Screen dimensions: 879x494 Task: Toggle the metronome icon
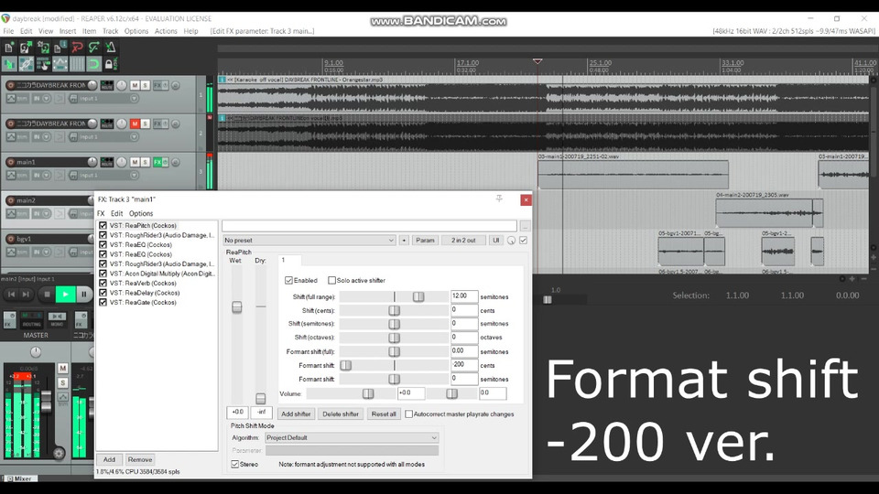111,48
